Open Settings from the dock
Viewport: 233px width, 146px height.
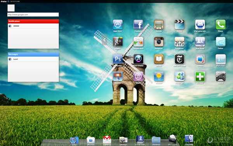click(123, 140)
